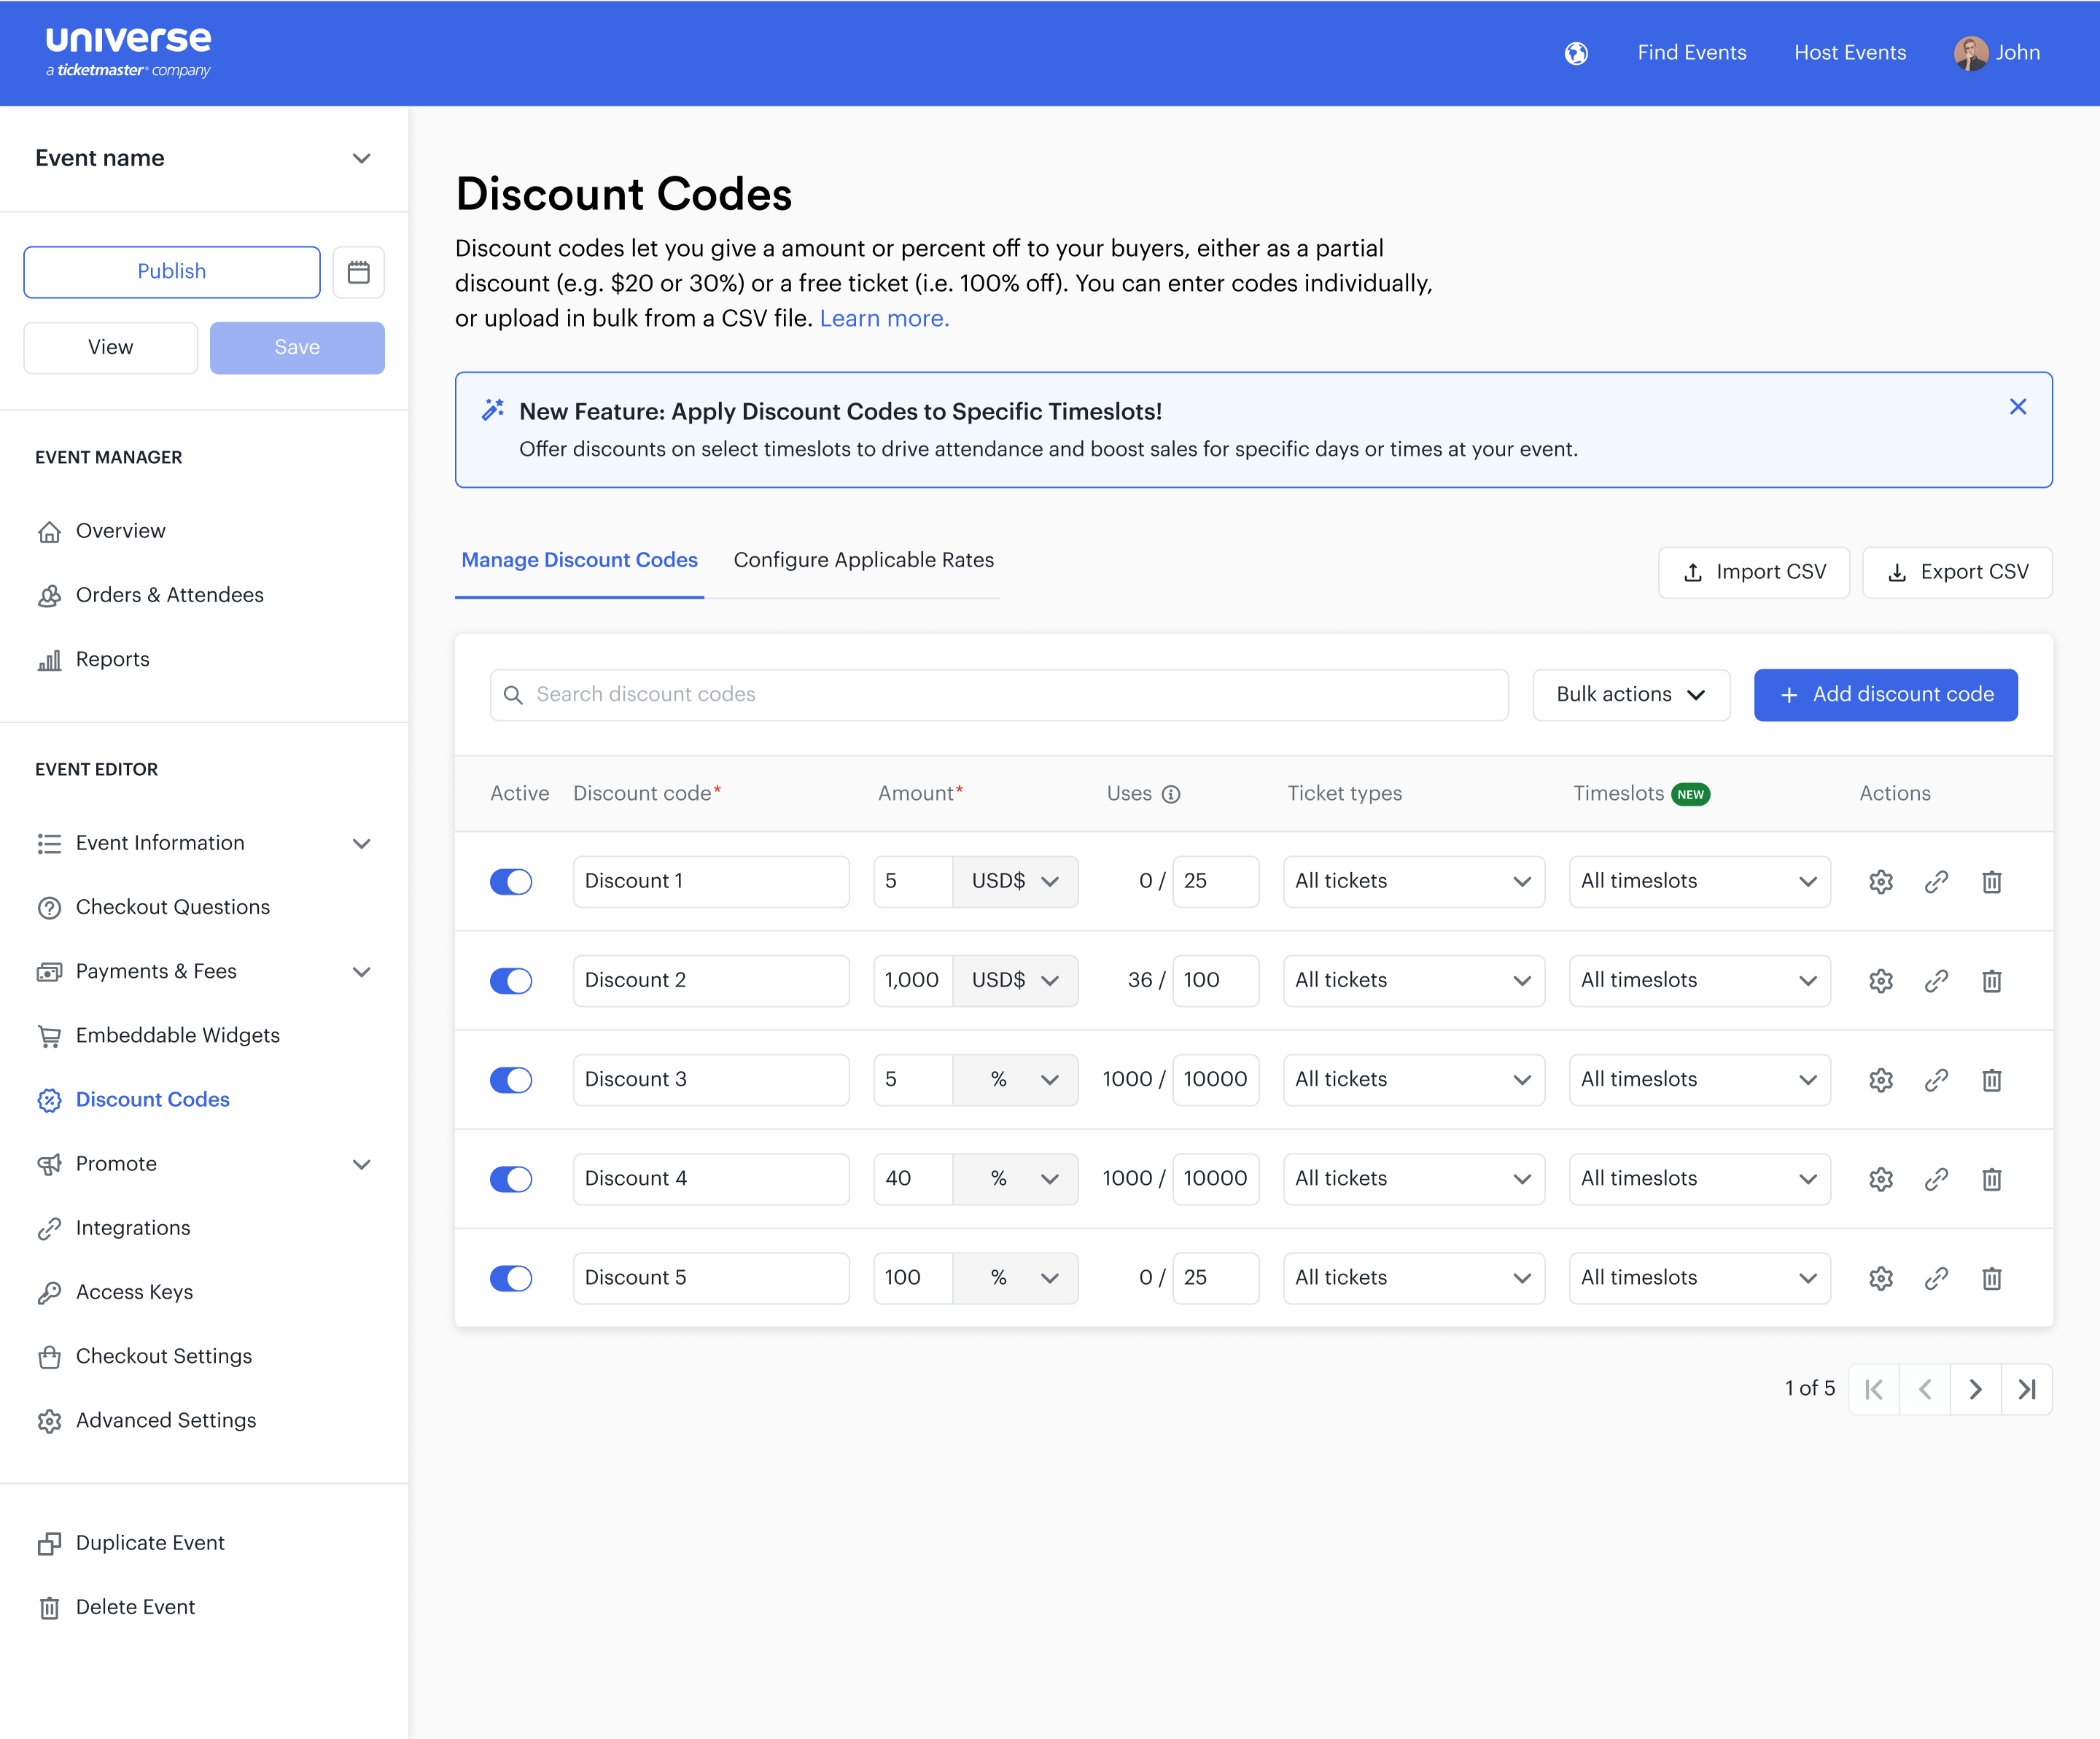Screen dimensions: 2100x1739
Task: Dismiss the New Feature banner
Action: [x=2017, y=407]
